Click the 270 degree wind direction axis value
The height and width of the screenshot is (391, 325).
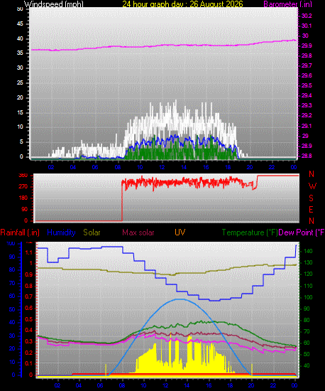pyautogui.click(x=23, y=186)
